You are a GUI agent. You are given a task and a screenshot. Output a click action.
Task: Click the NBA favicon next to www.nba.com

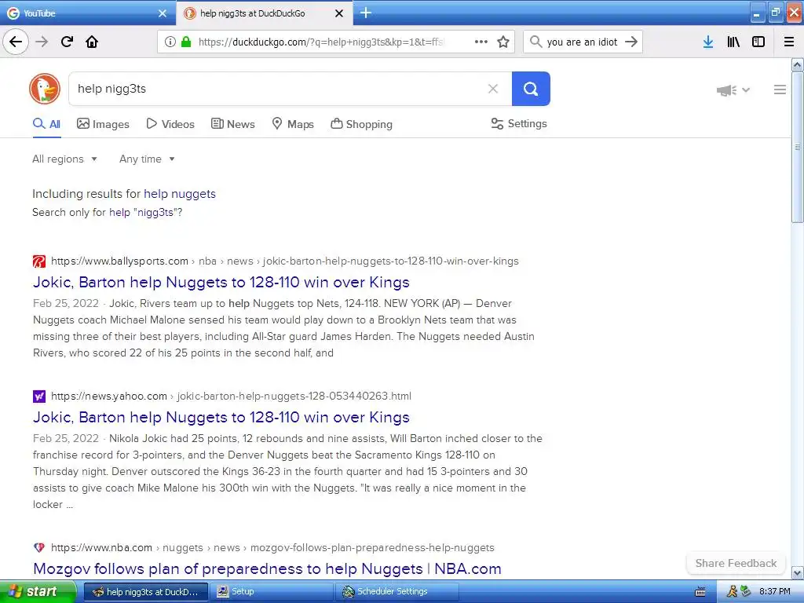[x=39, y=547]
